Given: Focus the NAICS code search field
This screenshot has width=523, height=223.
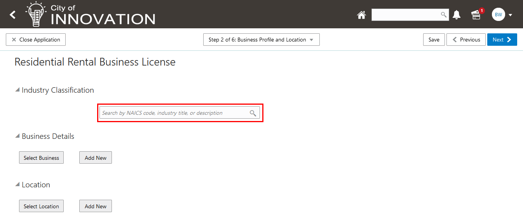Looking at the screenshot, I should [174, 113].
